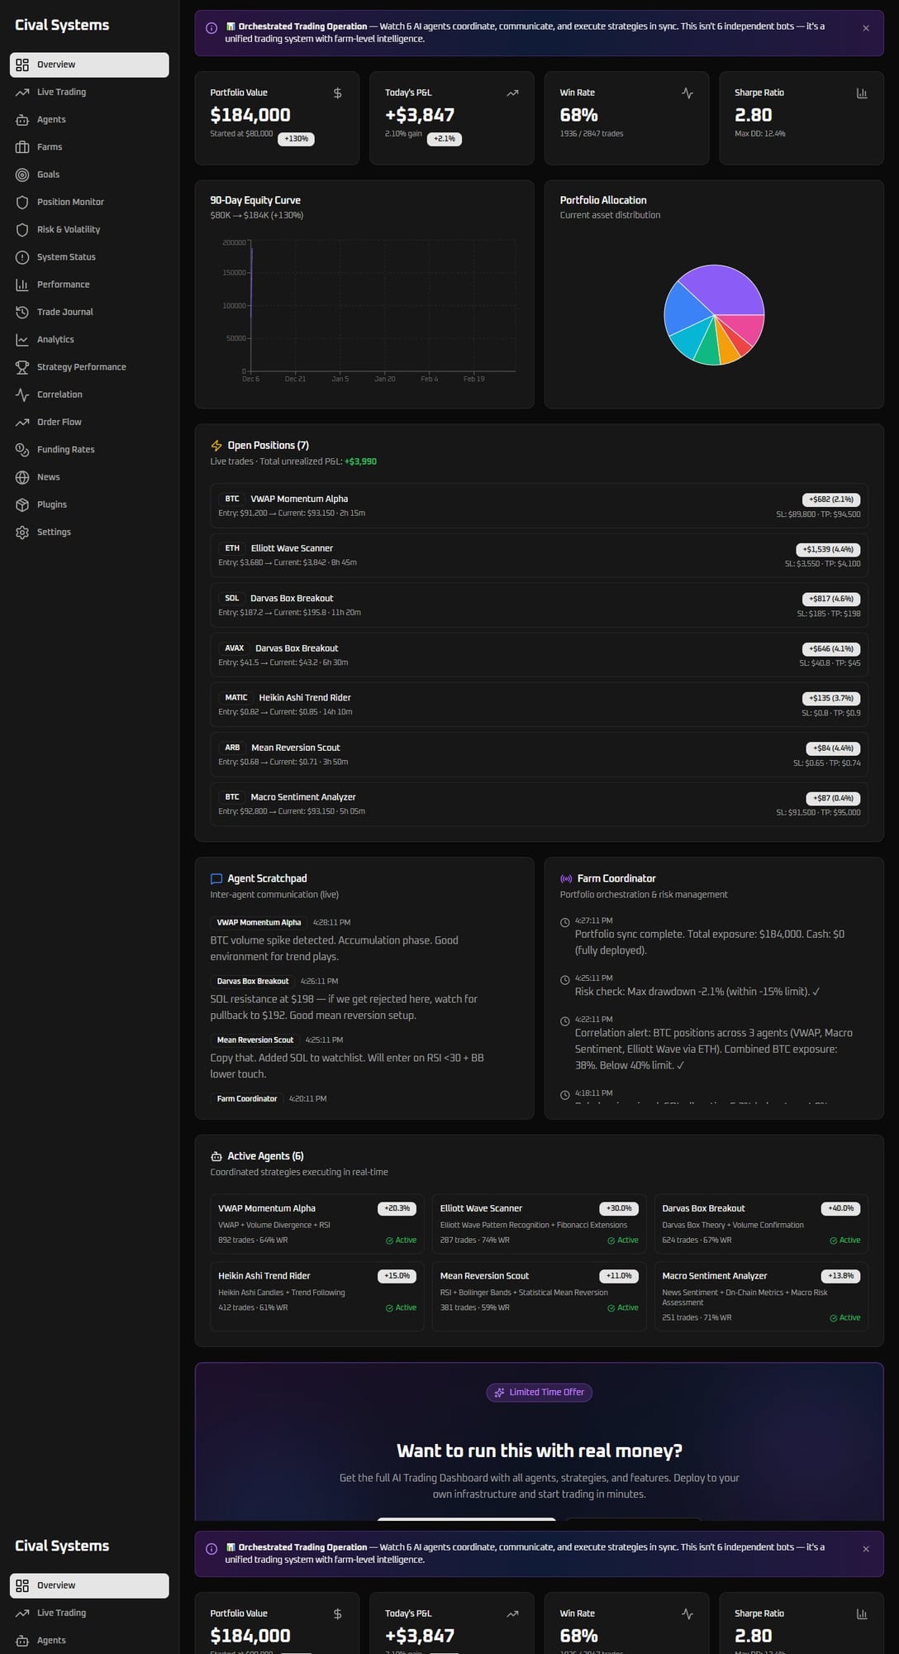Open System Status alert icon
The height and width of the screenshot is (1654, 899).
(22, 257)
